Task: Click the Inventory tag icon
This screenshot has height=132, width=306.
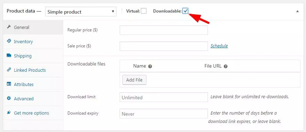Action: (9, 41)
